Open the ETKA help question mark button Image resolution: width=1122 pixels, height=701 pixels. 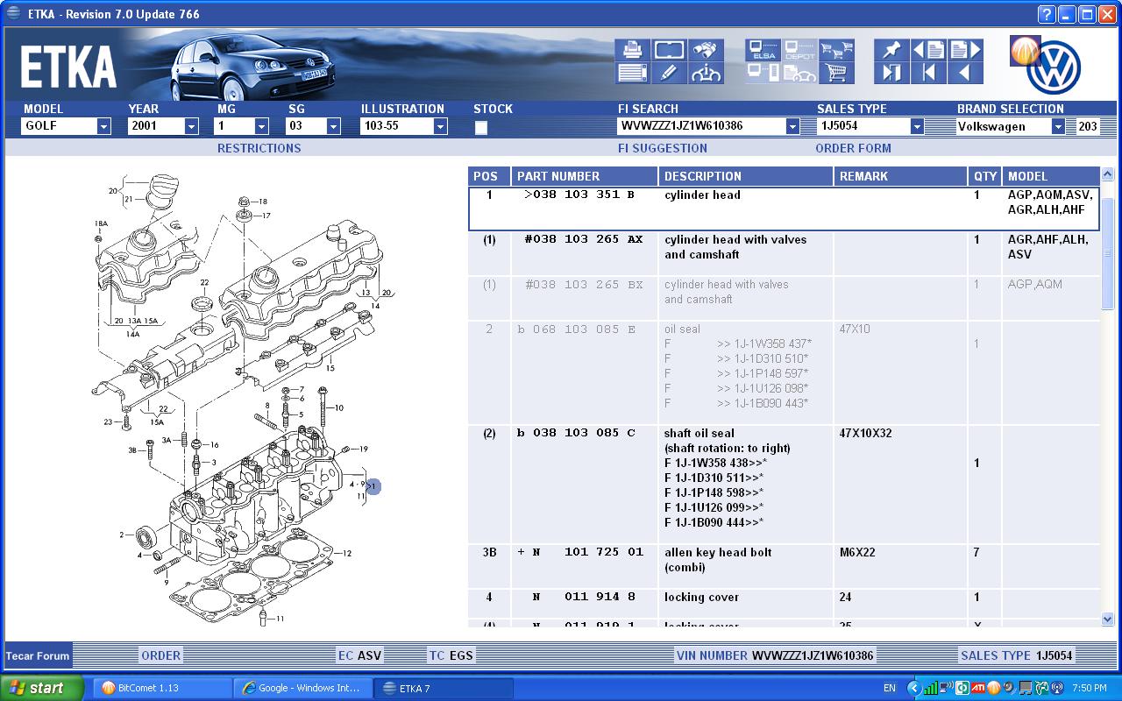coord(1047,14)
